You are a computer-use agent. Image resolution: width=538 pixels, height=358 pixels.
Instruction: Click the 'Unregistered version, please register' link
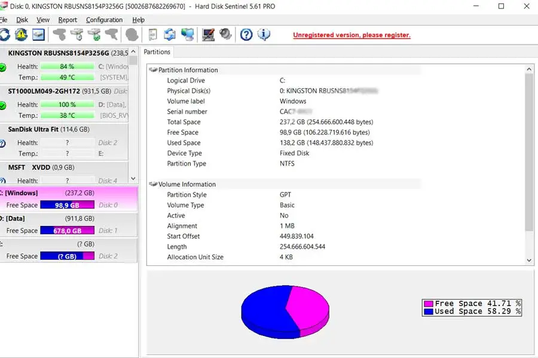coord(351,35)
